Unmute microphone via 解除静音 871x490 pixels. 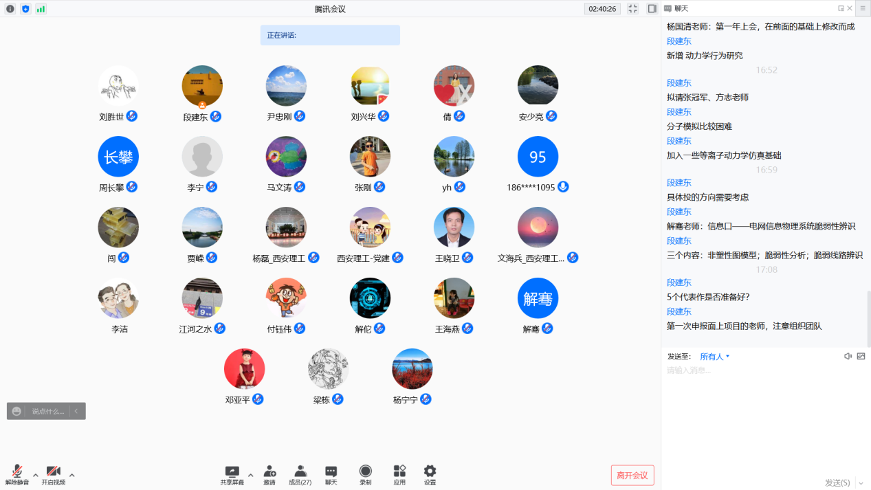point(17,472)
